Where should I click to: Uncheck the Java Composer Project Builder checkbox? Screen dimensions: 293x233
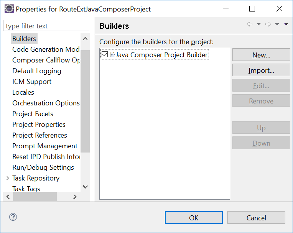coord(105,55)
